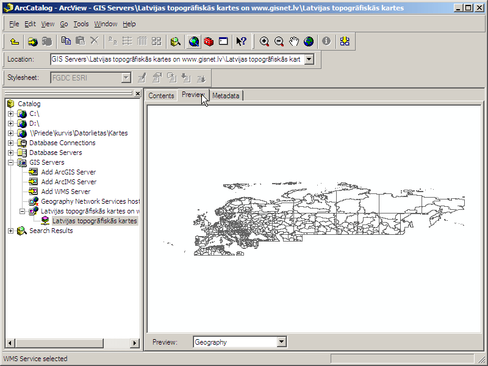Click the Location path input field
This screenshot has height=366, width=488.
coord(177,59)
